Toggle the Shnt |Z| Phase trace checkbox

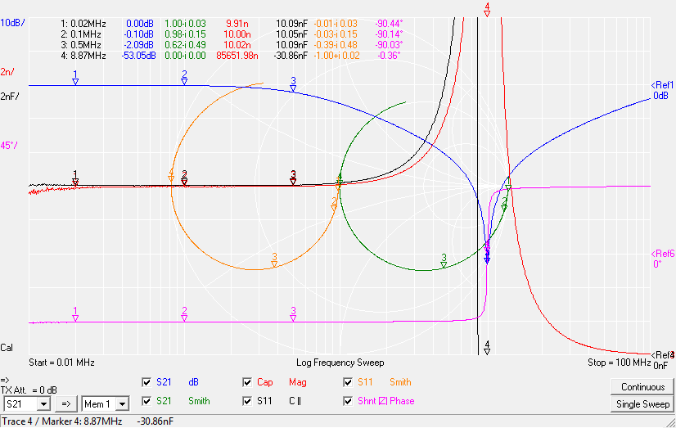point(348,401)
